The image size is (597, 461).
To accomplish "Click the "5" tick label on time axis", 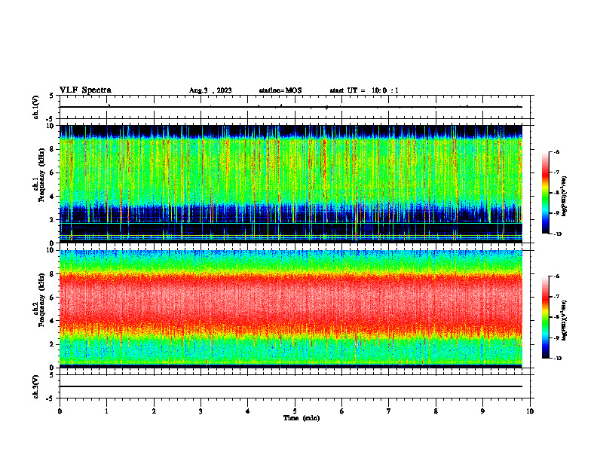I will pyautogui.click(x=295, y=411).
